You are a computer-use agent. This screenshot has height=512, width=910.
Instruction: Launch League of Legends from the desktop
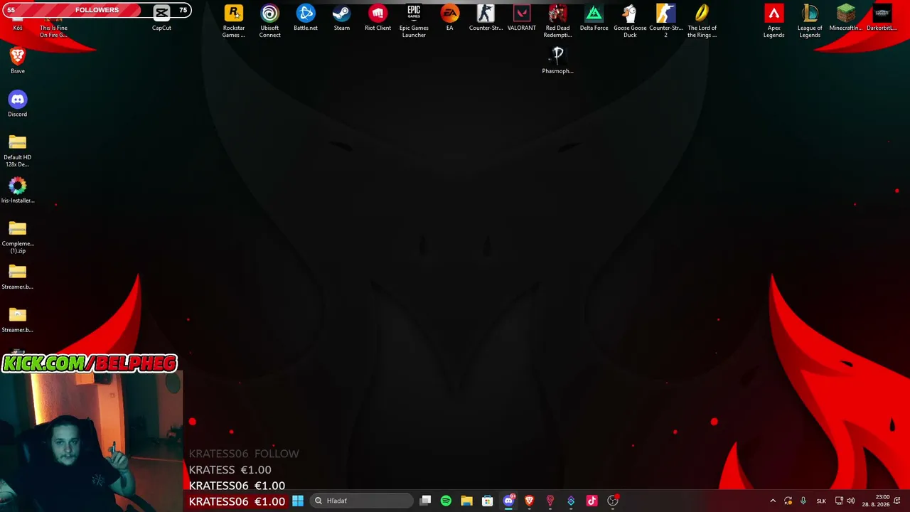point(810,21)
